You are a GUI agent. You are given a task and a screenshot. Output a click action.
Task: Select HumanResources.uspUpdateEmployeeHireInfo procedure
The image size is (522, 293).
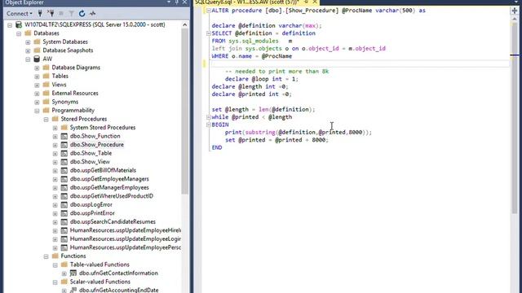pyautogui.click(x=125, y=230)
